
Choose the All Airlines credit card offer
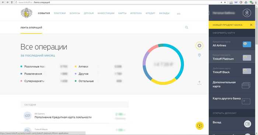click(232, 44)
